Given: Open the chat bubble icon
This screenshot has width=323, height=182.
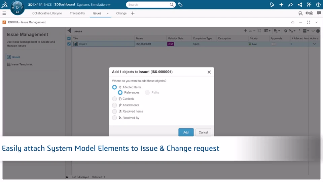Looking at the screenshot, I should click(319, 13).
